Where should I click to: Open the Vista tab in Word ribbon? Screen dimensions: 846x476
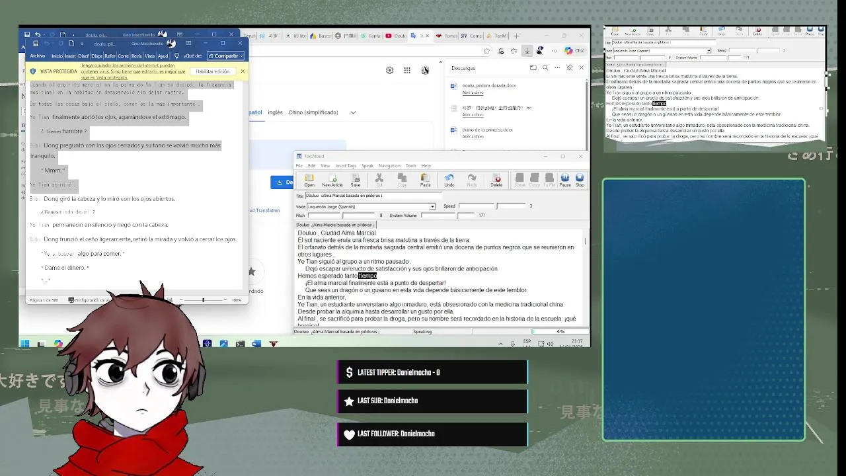[x=149, y=56]
